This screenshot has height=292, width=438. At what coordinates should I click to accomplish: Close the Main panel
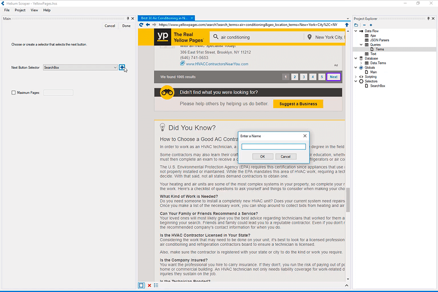133,18
